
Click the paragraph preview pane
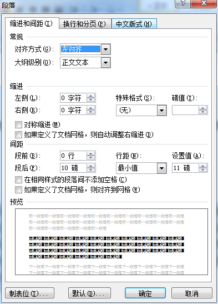point(111,242)
